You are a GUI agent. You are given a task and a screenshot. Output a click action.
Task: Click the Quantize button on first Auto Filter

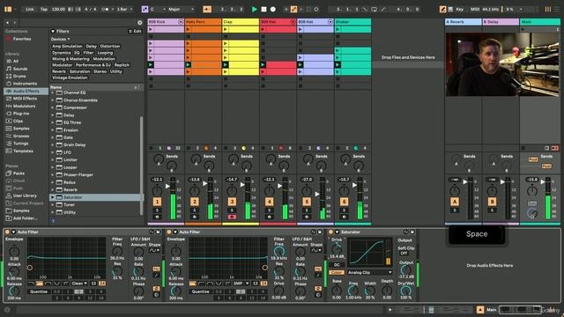pyautogui.click(x=39, y=291)
